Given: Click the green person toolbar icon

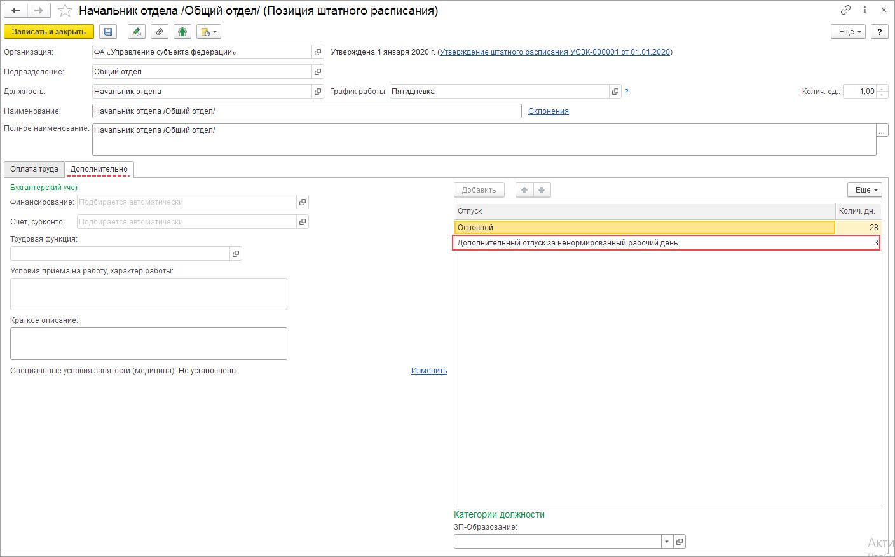Looking at the screenshot, I should pyautogui.click(x=182, y=32).
